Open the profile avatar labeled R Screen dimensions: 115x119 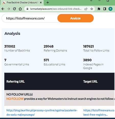coord(110,9)
